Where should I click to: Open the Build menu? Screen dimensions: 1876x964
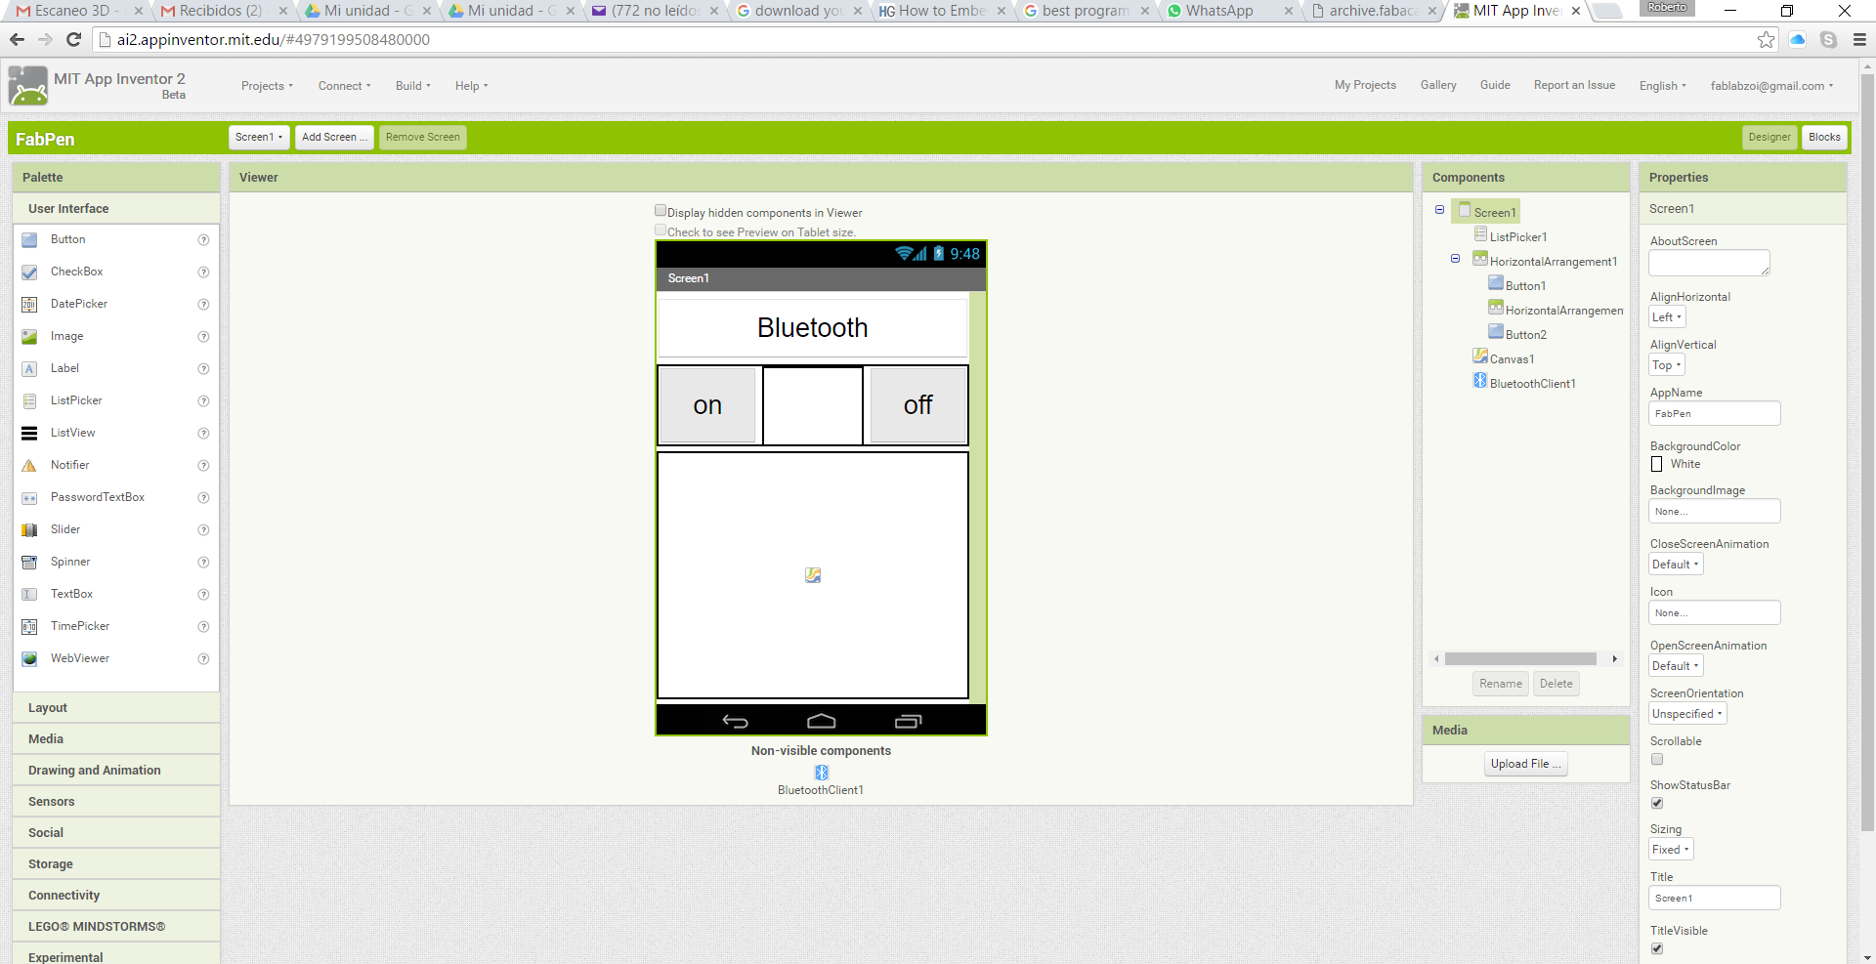click(x=412, y=86)
